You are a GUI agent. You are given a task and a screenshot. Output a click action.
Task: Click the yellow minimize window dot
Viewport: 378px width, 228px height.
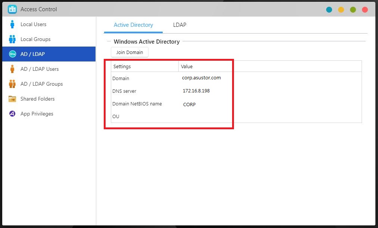[341, 10]
